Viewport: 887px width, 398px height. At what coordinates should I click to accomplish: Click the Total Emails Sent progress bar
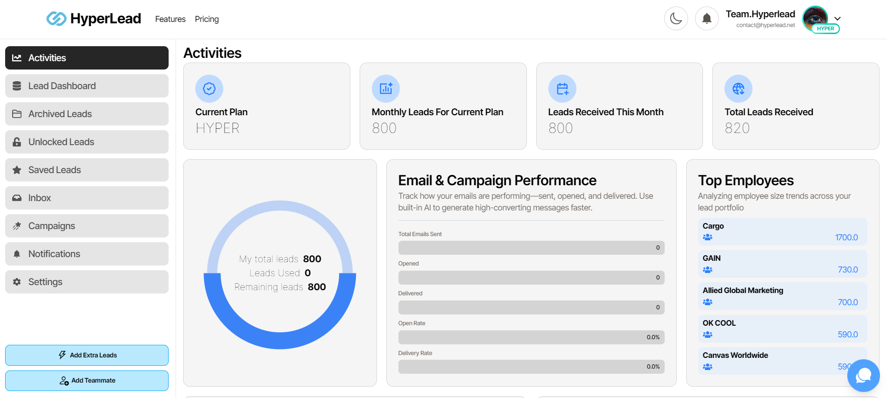click(531, 248)
